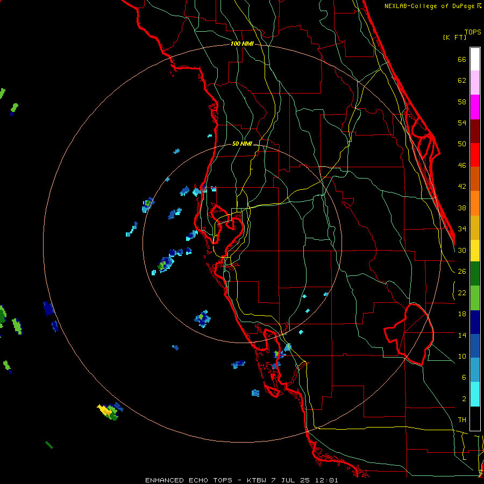The width and height of the screenshot is (484, 484).
Task: Select the bright red legend swatch
Action: [x=475, y=155]
